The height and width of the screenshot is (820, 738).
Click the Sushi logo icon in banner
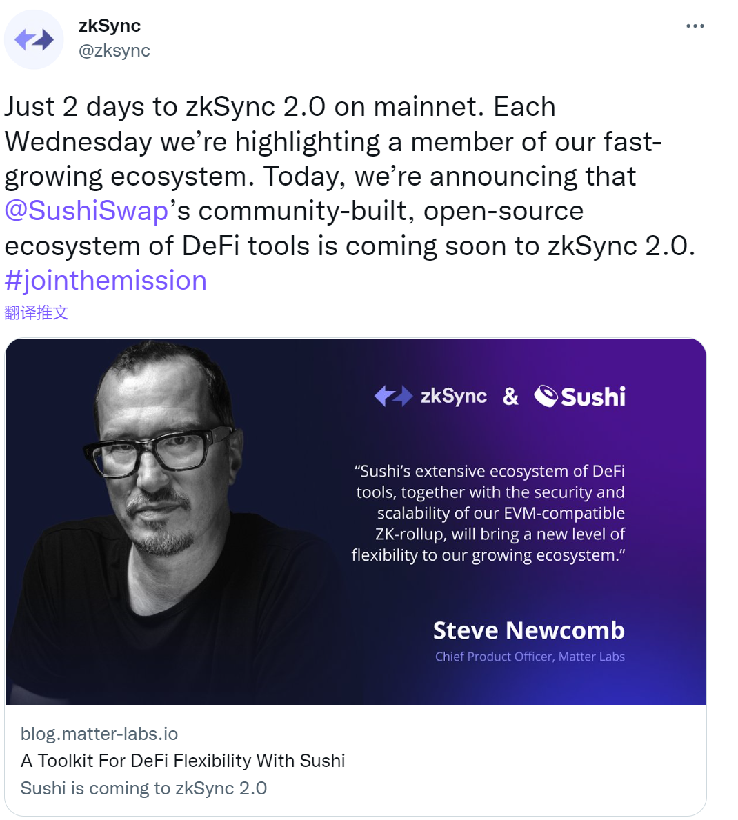[546, 396]
